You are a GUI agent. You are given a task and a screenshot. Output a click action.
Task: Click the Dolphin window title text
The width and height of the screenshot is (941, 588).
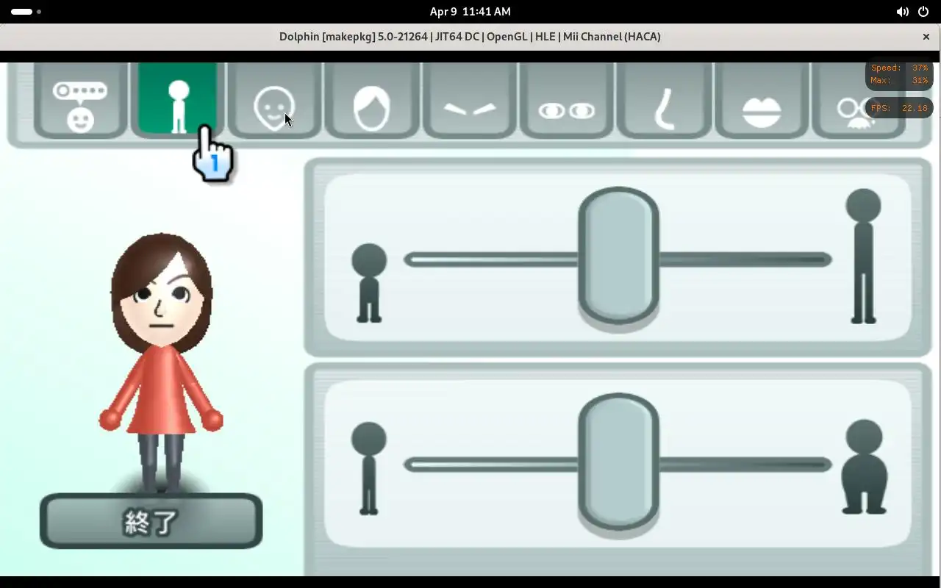pyautogui.click(x=470, y=37)
